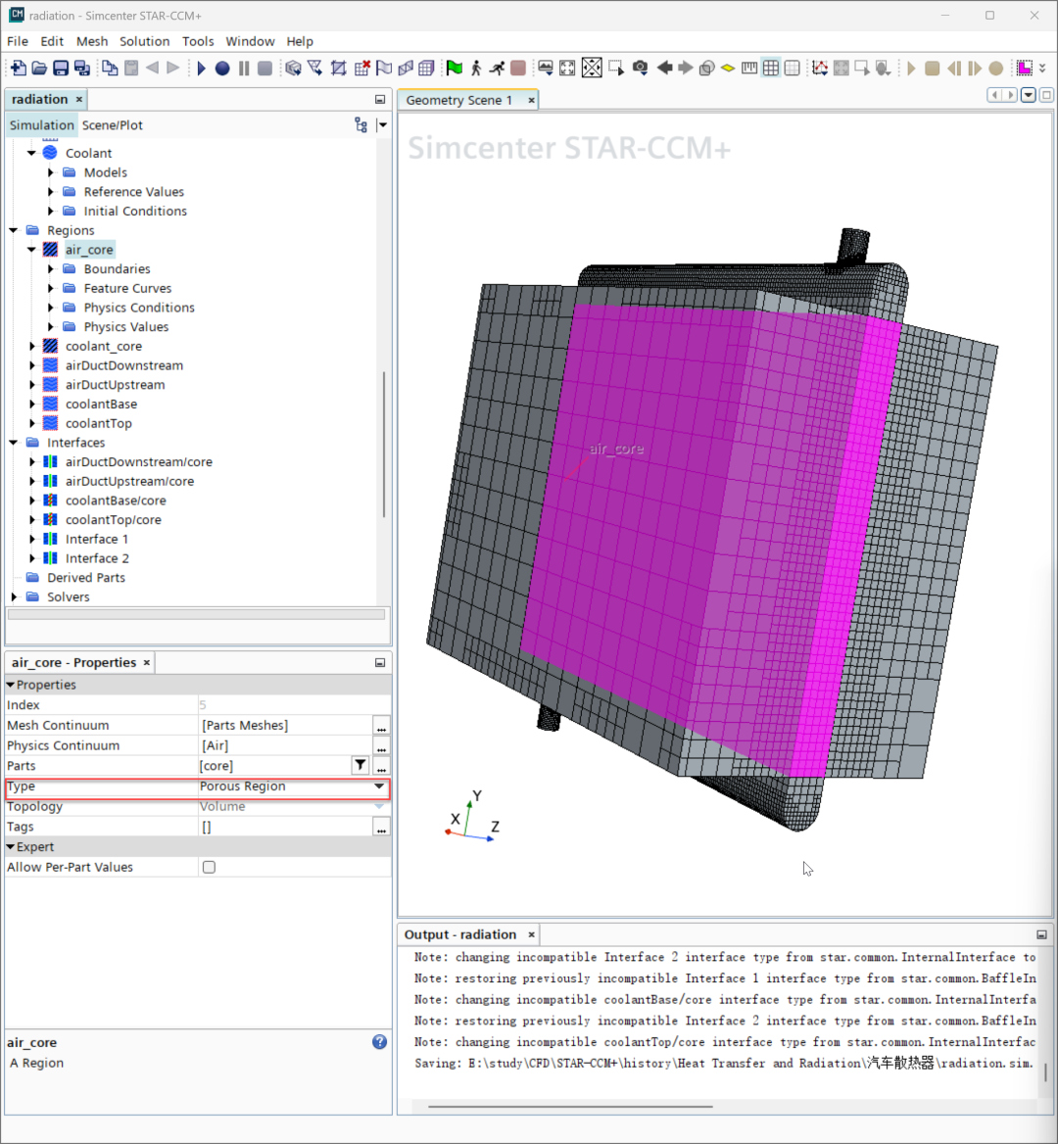Click the Reset View fit-to-screen icon
The height and width of the screenshot is (1144, 1058).
click(567, 69)
